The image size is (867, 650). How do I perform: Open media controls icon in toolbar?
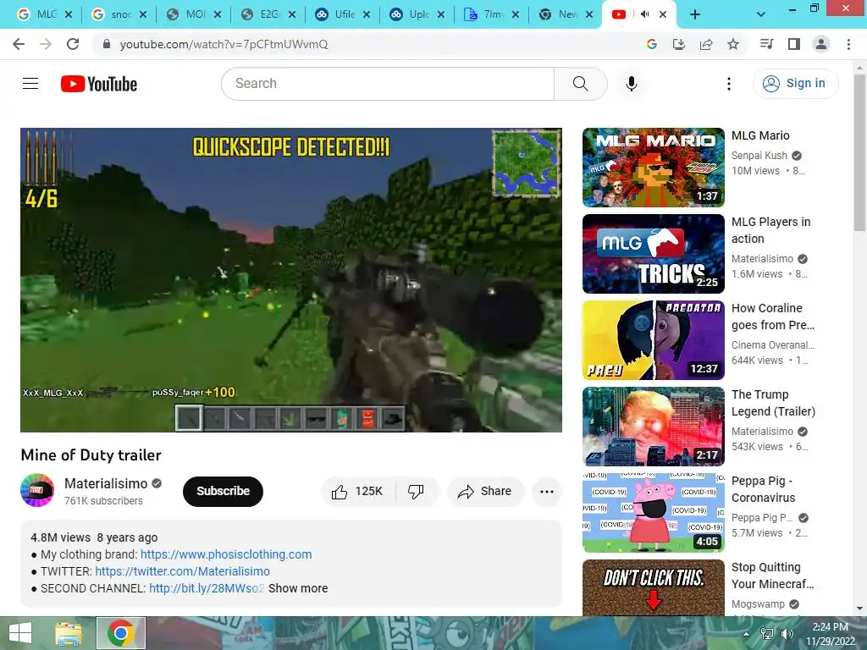pyautogui.click(x=766, y=44)
